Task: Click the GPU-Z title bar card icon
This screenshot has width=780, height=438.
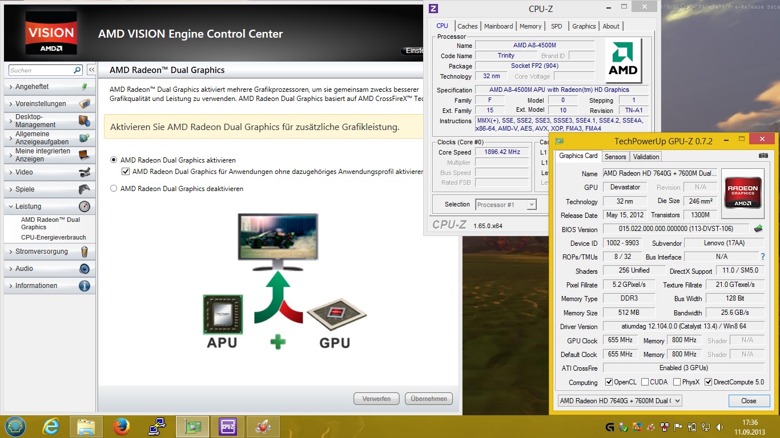Action: click(x=560, y=141)
